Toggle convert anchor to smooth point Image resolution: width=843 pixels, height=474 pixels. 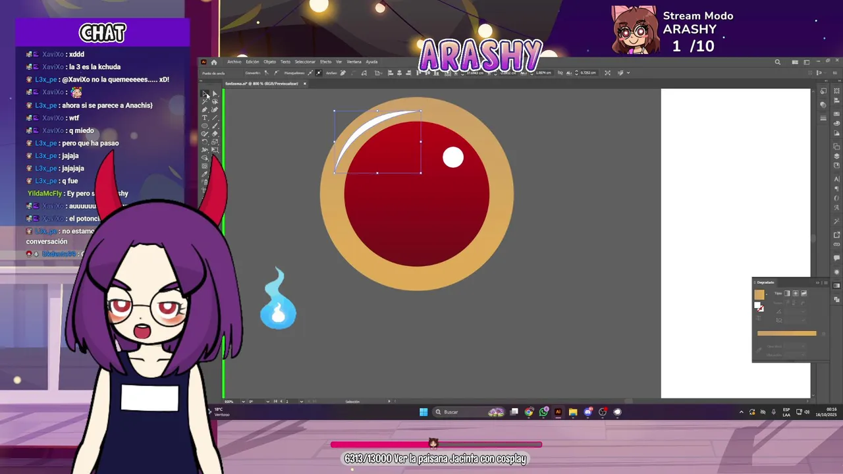[277, 73]
